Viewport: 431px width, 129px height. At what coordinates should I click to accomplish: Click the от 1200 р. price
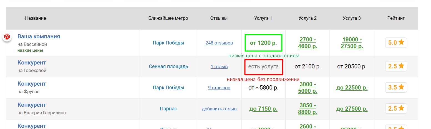pos(263,43)
